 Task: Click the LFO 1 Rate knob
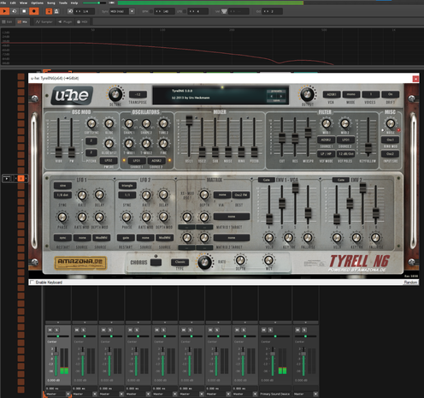[x=82, y=195]
